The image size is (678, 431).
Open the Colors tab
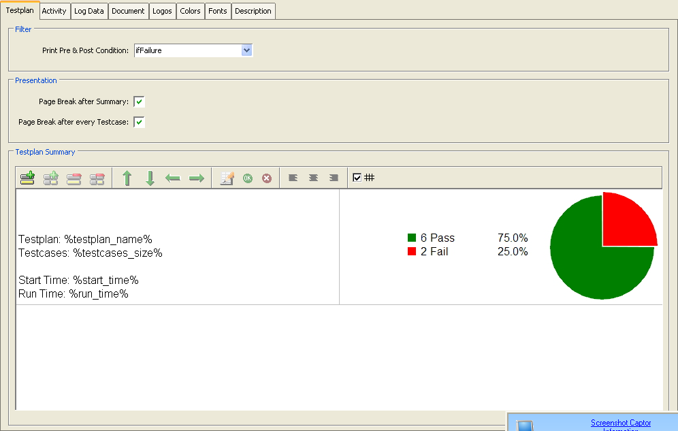click(190, 11)
